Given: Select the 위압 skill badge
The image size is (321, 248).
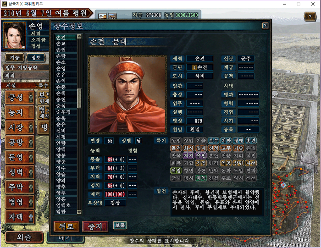Looking at the screenshot, I should pos(176,170).
